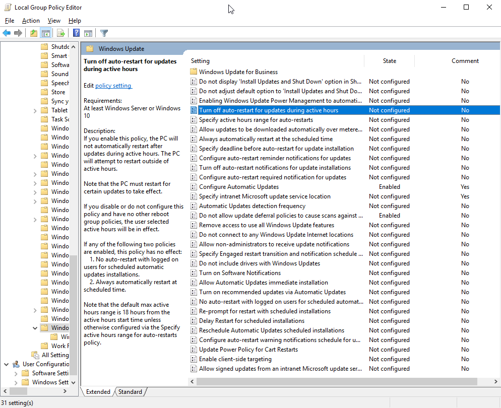The height and width of the screenshot is (408, 501).
Task: Click the Software Settings folder icon in the tree
Action: point(25,373)
